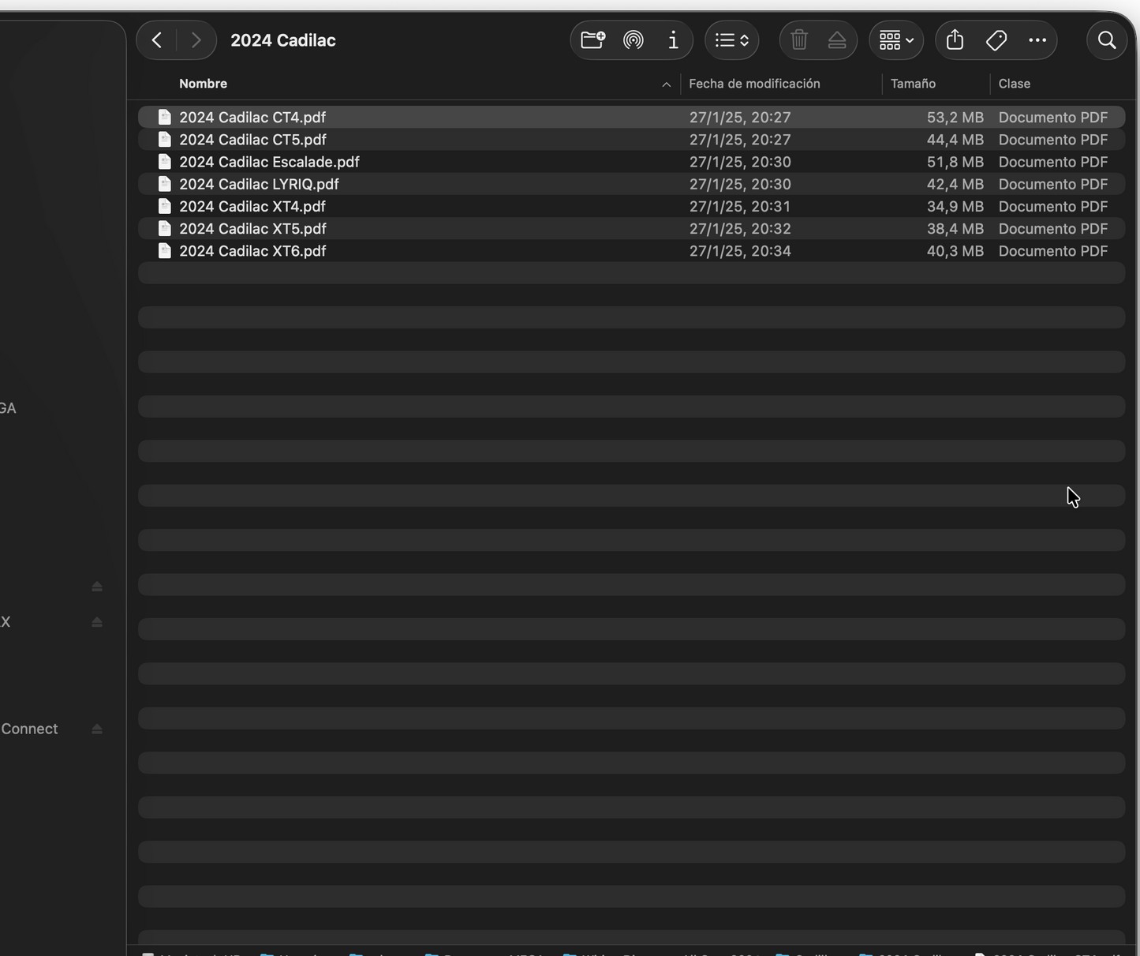The height and width of the screenshot is (956, 1140).
Task: Sort files by Tamaño column
Action: tap(913, 84)
